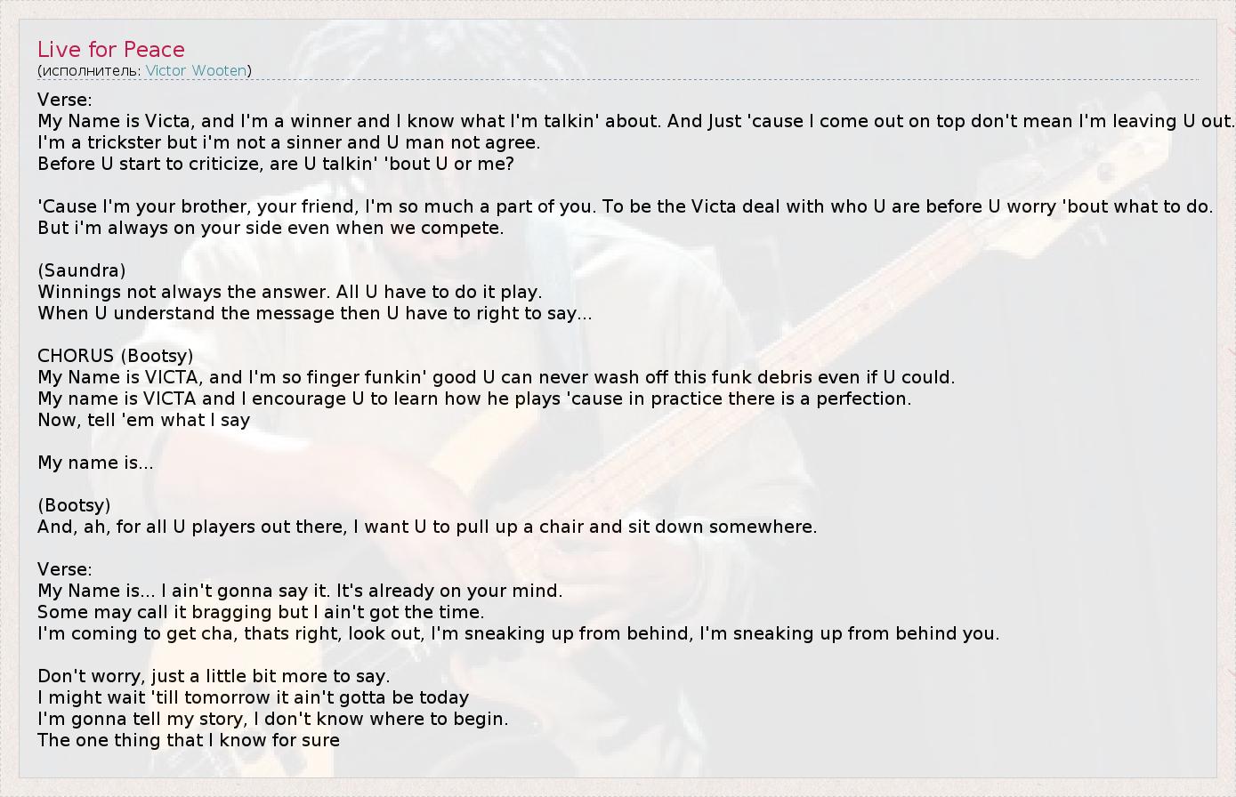Click the standalone "My name is..." line
Image resolution: width=1236 pixels, height=797 pixels.
click(95, 463)
